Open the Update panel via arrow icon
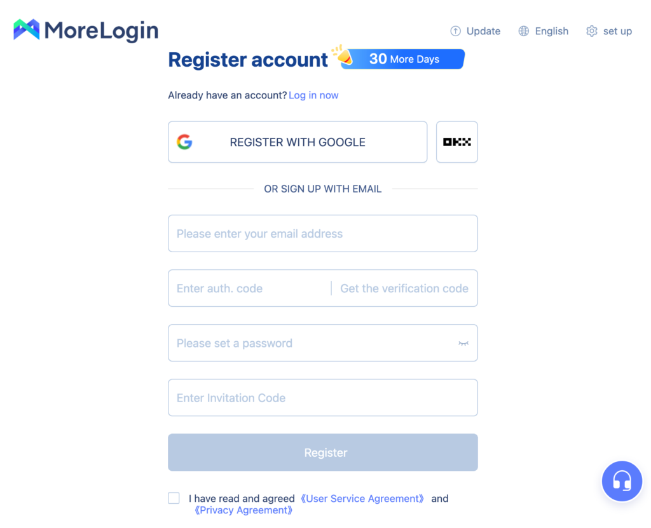 tap(455, 30)
